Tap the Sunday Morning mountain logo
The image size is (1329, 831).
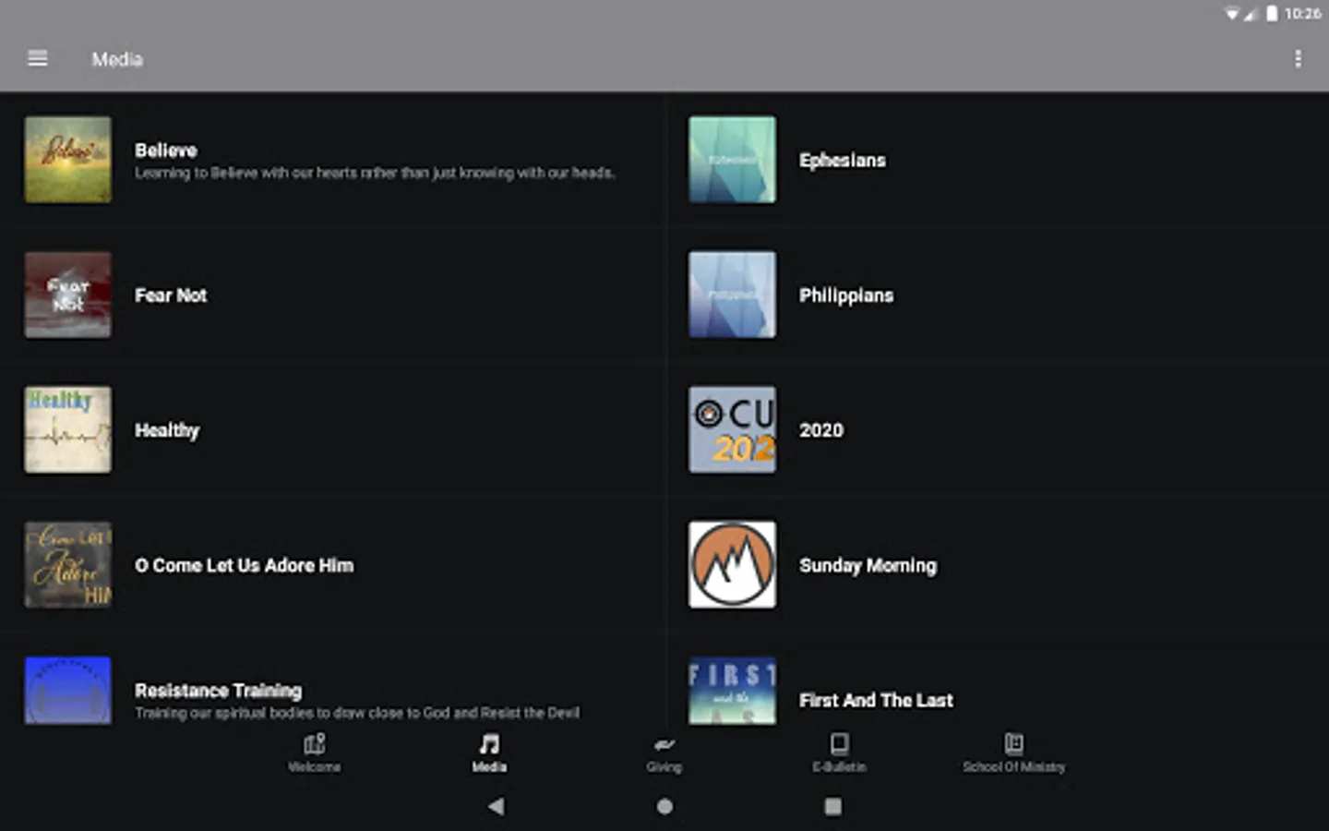click(732, 564)
